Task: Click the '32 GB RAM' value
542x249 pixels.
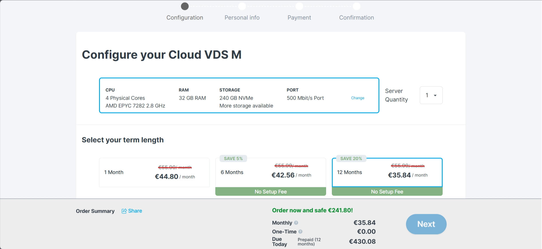Action: click(x=192, y=98)
